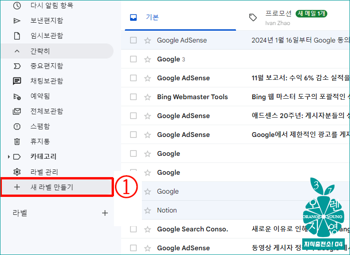Switch to the 기본 inbox tab
This screenshot has width=350, height=255.
(180, 17)
